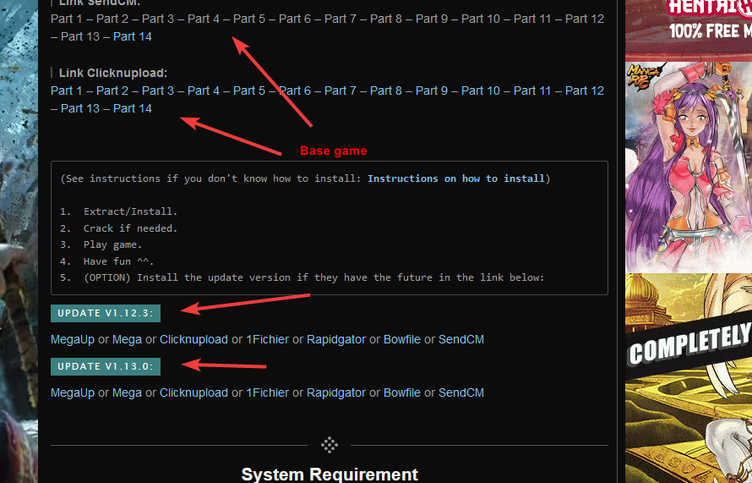Viewport: 752px width, 483px height.
Task: Open the COMPLETELY labyrinth ad image
Action: 689,378
